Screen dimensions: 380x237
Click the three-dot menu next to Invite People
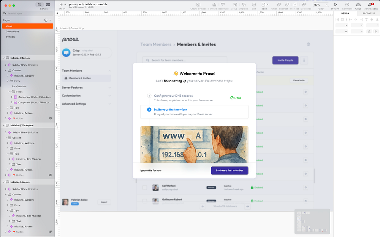click(304, 60)
